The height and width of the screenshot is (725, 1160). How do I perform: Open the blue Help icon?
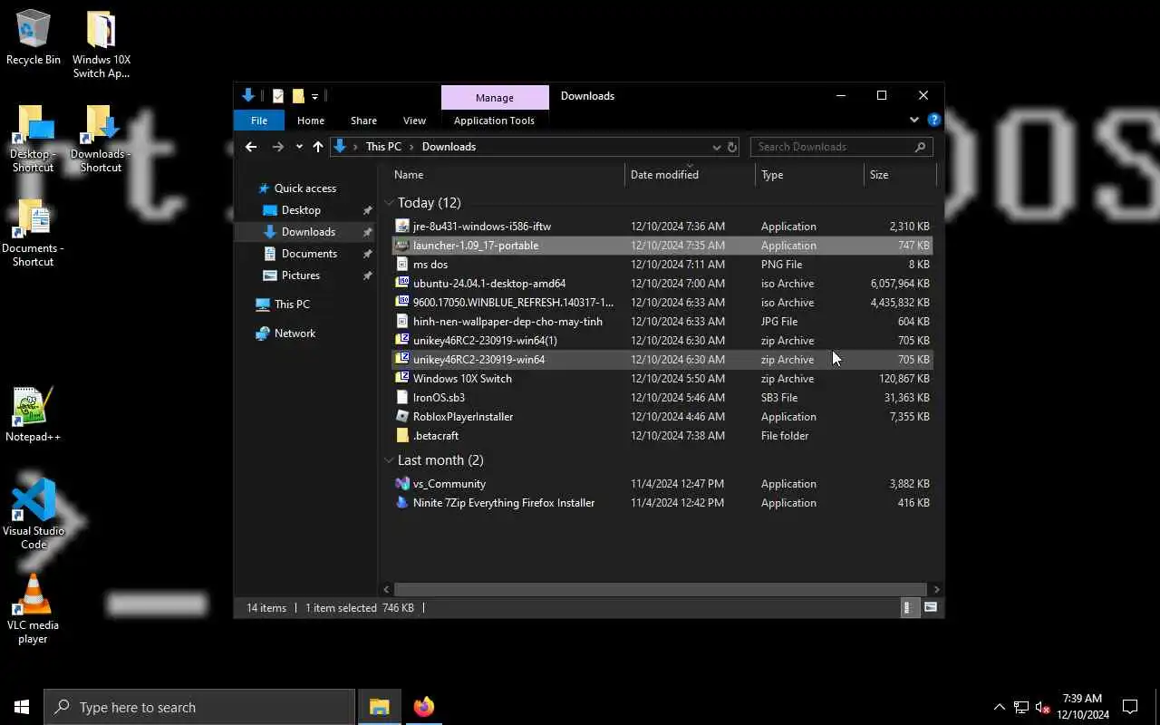933,120
